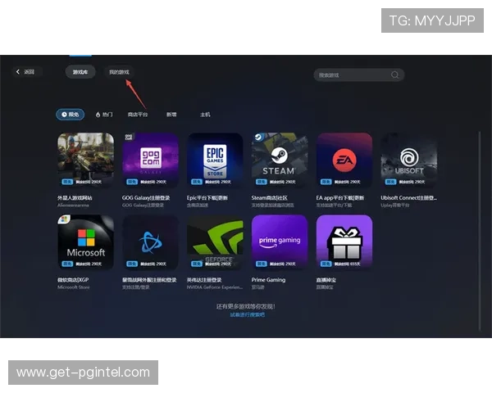492x393 pixels.
Task: Click the Steam商店社区 title text
Action: [x=269, y=198]
